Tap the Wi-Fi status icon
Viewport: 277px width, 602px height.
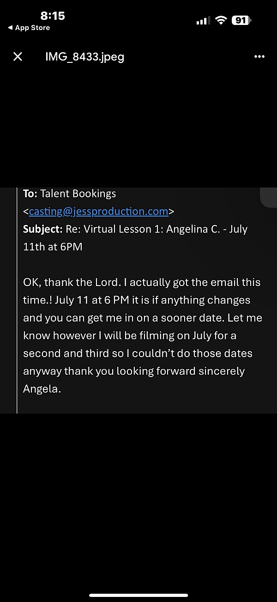[222, 20]
